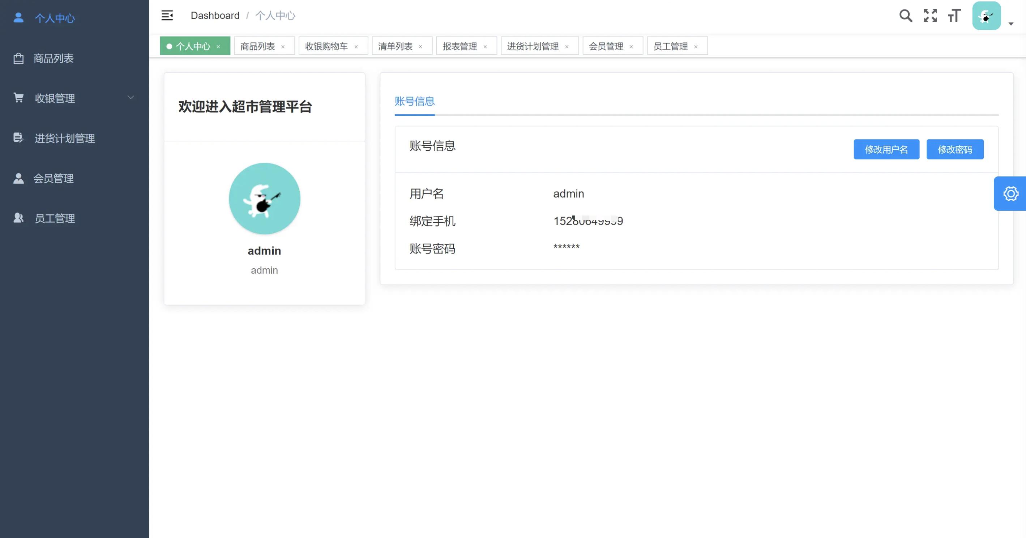Select the 会员管理 member icon in sidebar
The image size is (1026, 538).
[x=18, y=178]
